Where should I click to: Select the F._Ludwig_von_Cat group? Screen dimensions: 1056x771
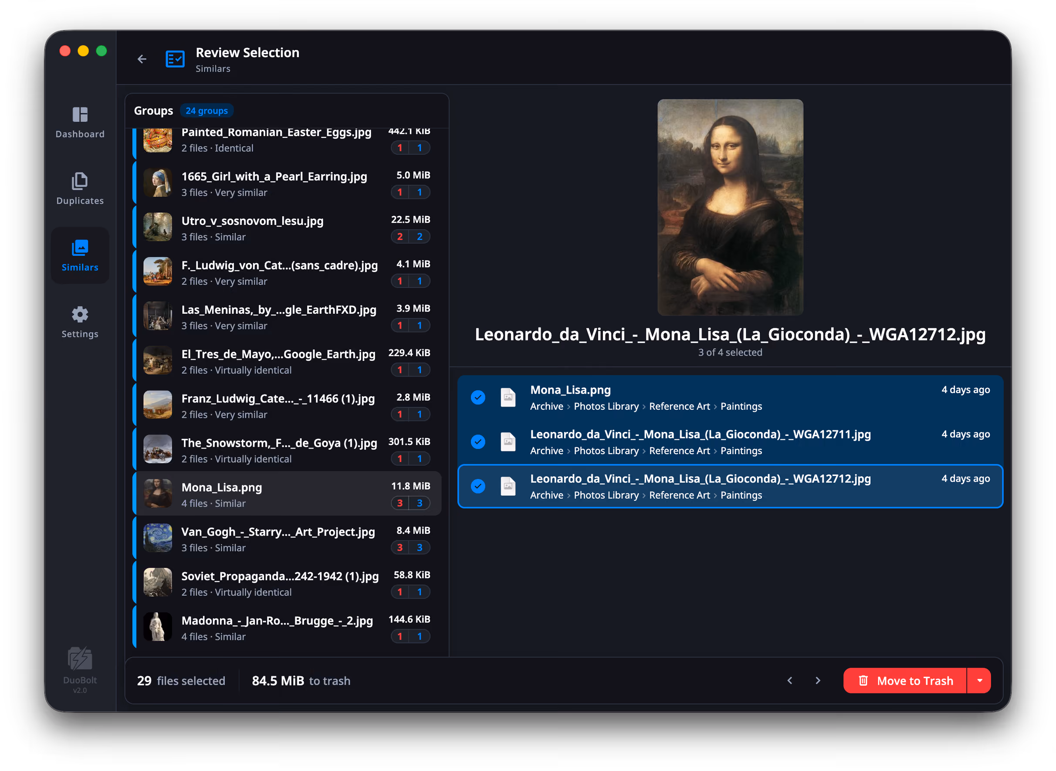(x=287, y=272)
